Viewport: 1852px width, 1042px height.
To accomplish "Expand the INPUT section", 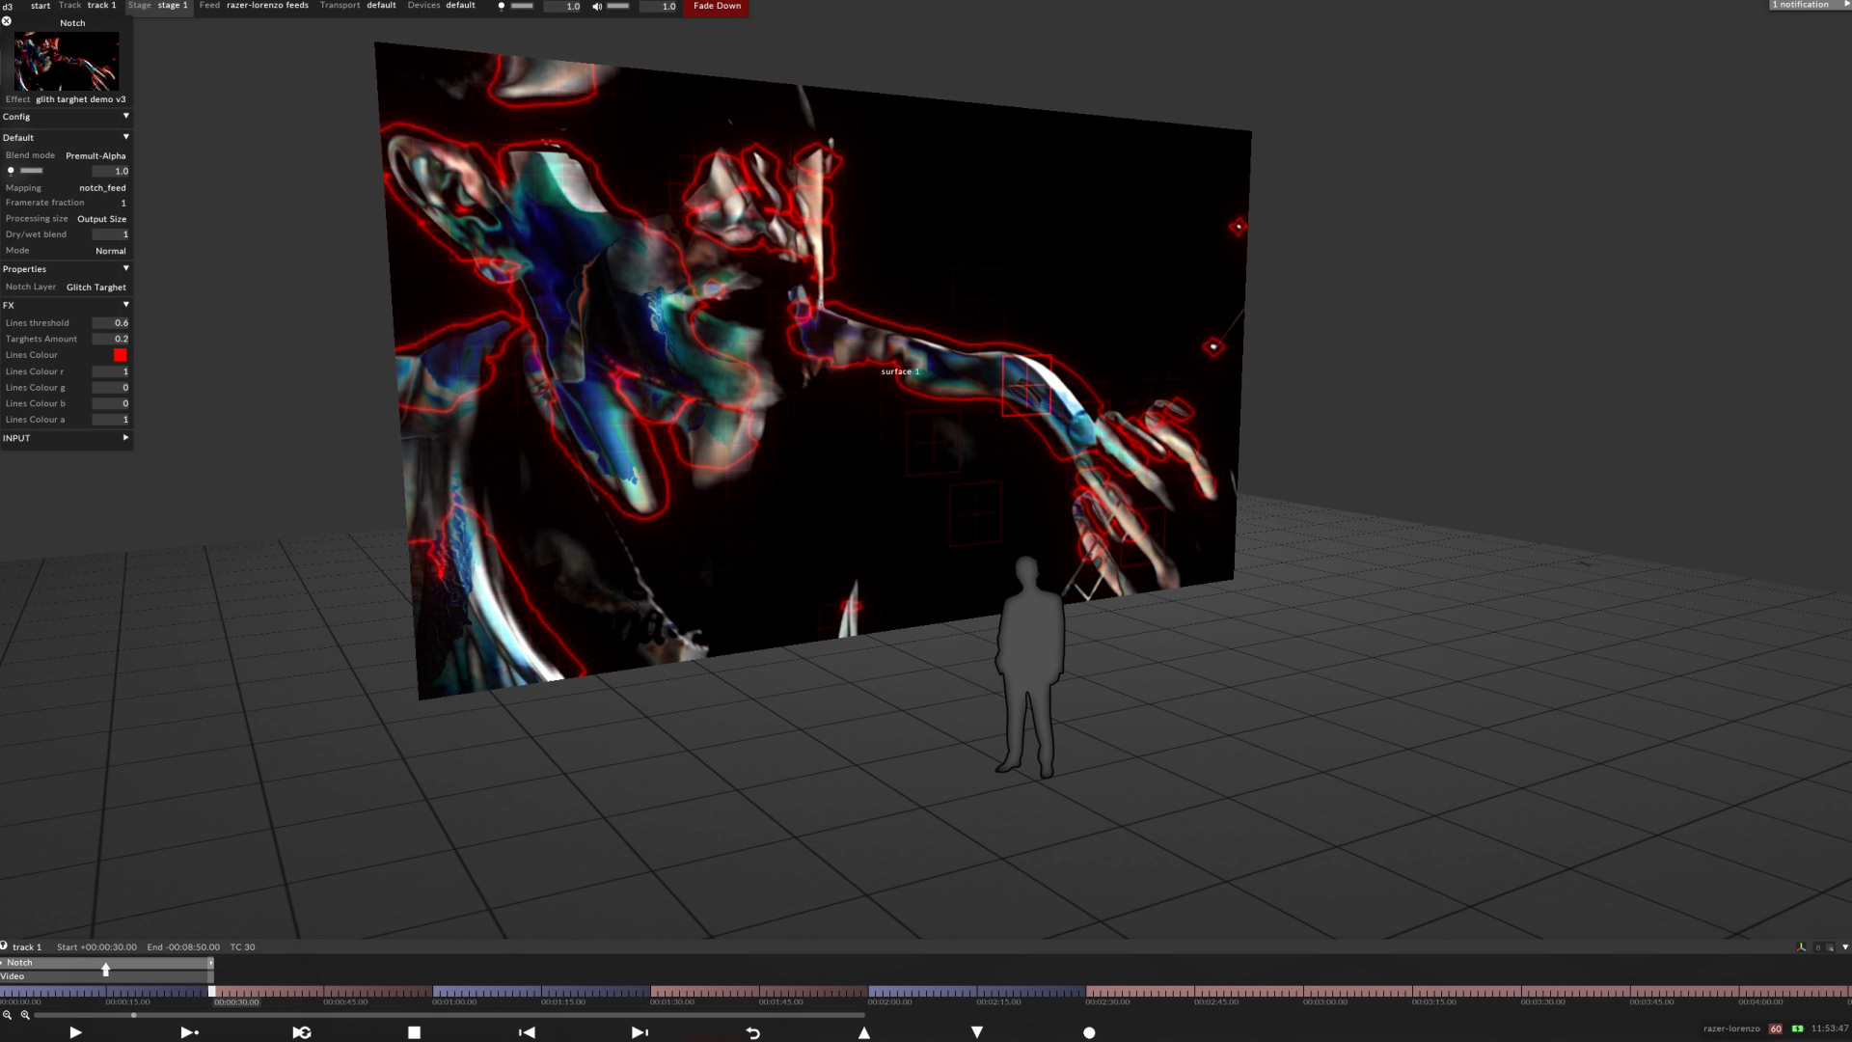I will (125, 438).
